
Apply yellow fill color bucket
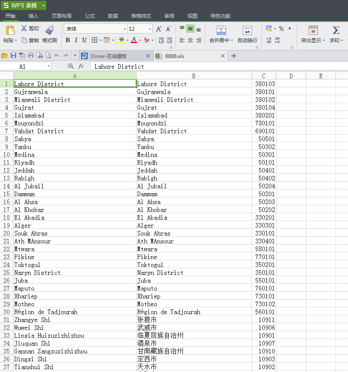coord(122,40)
